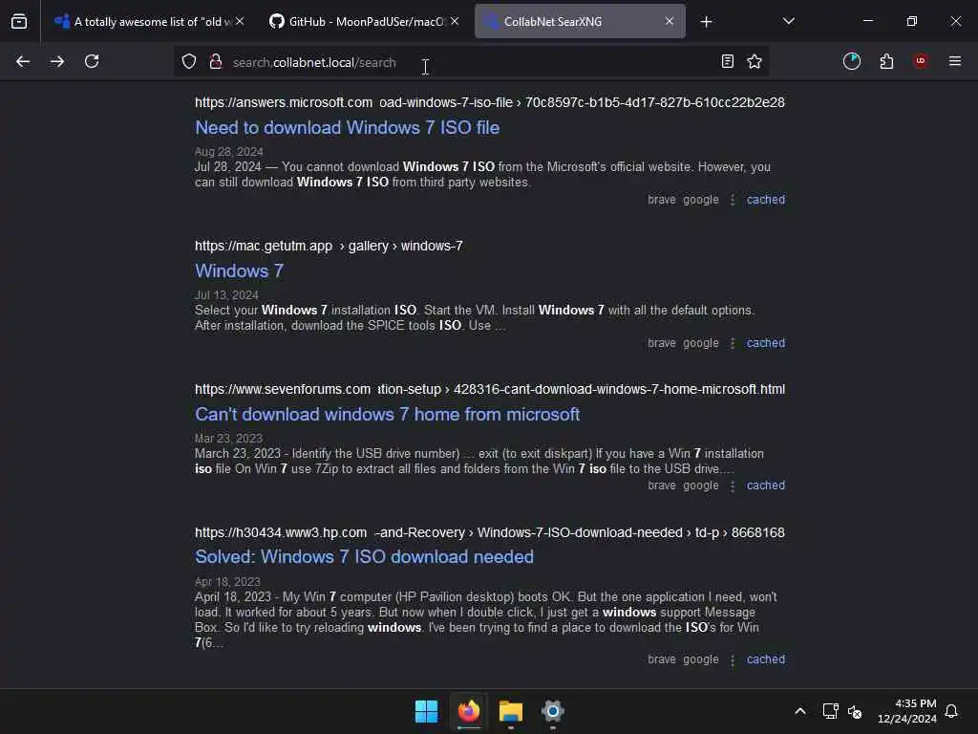Image resolution: width=978 pixels, height=734 pixels.
Task: Open File Explorer from taskbar
Action: pos(511,711)
